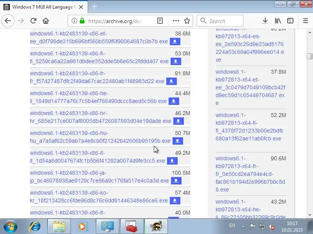Open windows6.1-kb2483139-x86-hu-hu exe link
The width and height of the screenshot is (313, 234).
pyautogui.click(x=100, y=137)
